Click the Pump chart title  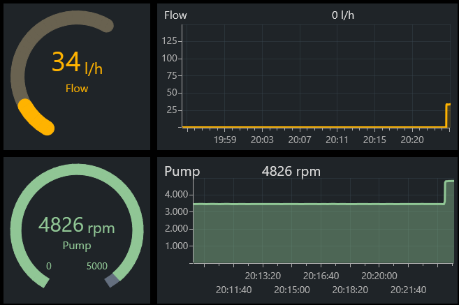[182, 172]
